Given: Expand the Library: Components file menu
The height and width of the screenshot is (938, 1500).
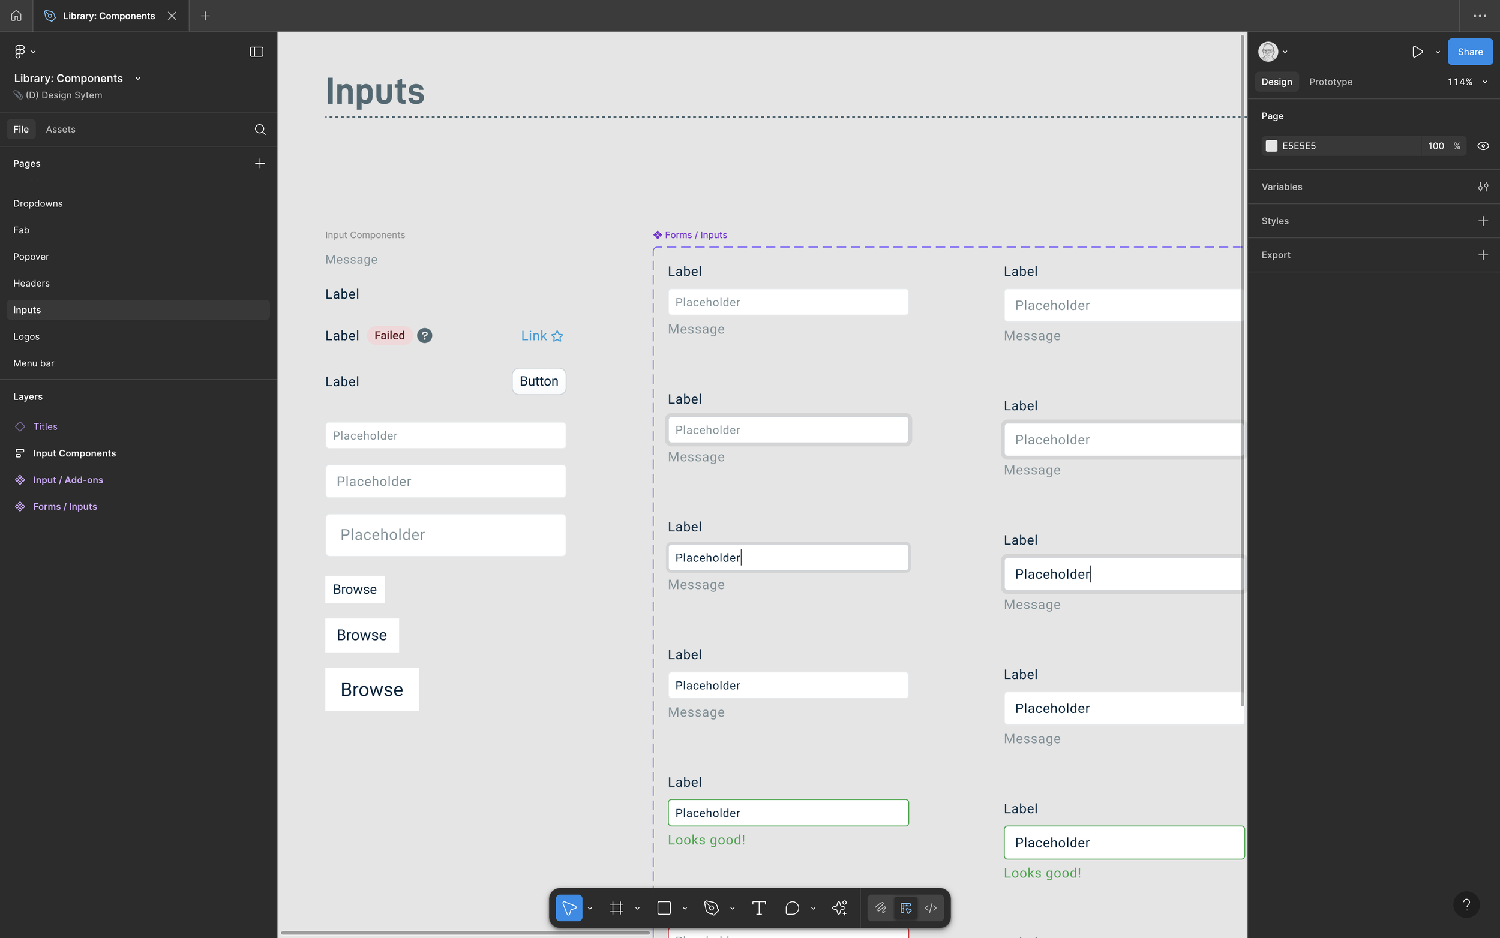Looking at the screenshot, I should tap(138, 78).
